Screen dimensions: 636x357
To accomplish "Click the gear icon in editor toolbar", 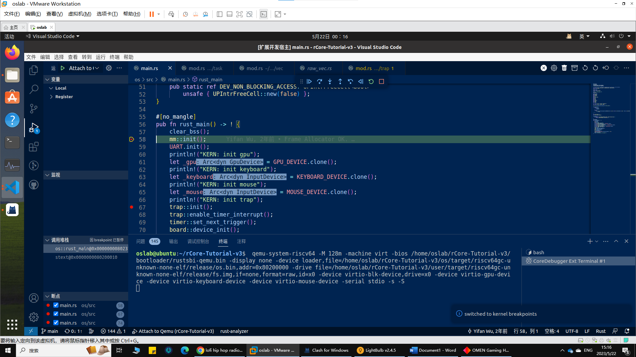I will 554,68.
